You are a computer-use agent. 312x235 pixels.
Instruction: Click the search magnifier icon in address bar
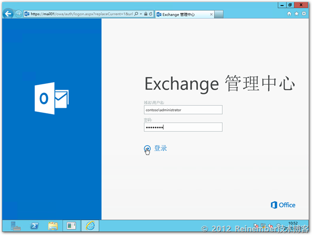tap(136, 14)
